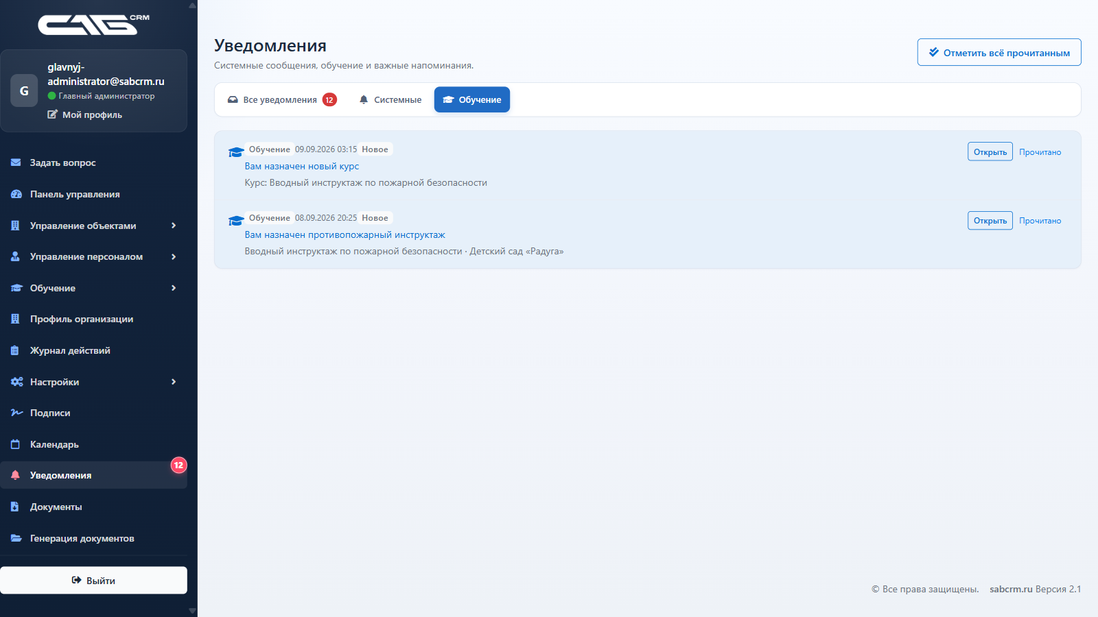The height and width of the screenshot is (617, 1098).
Task: Mark the second notification as Прочитано
Action: point(1040,221)
